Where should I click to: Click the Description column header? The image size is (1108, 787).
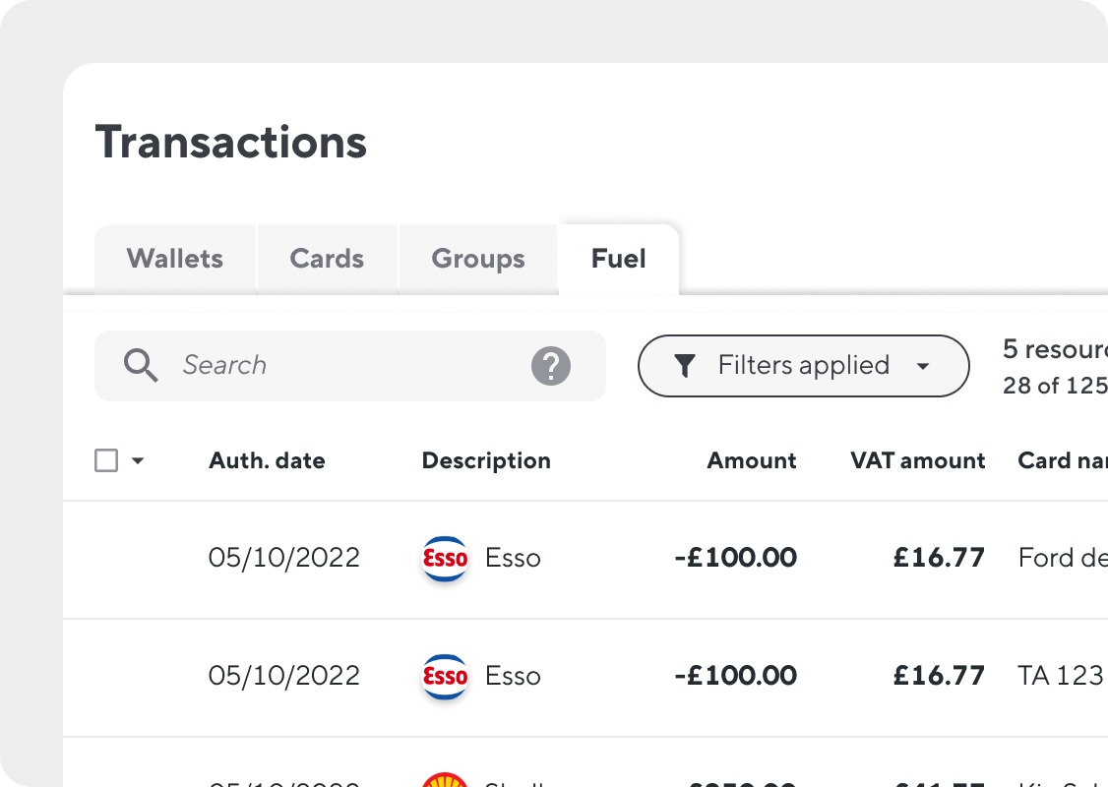tap(486, 460)
